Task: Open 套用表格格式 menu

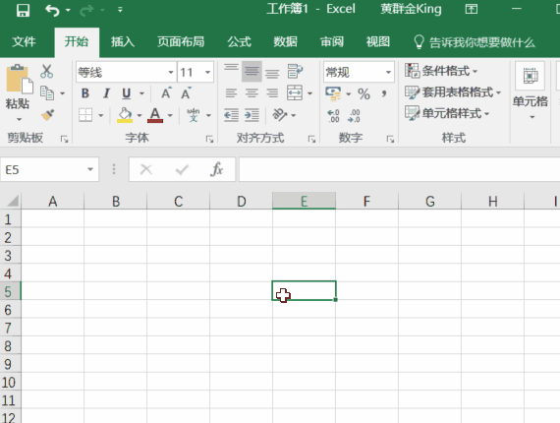Action: tap(453, 92)
